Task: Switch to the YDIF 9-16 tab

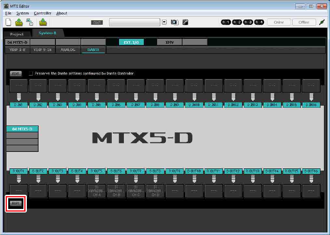Action: pyautogui.click(x=42, y=50)
